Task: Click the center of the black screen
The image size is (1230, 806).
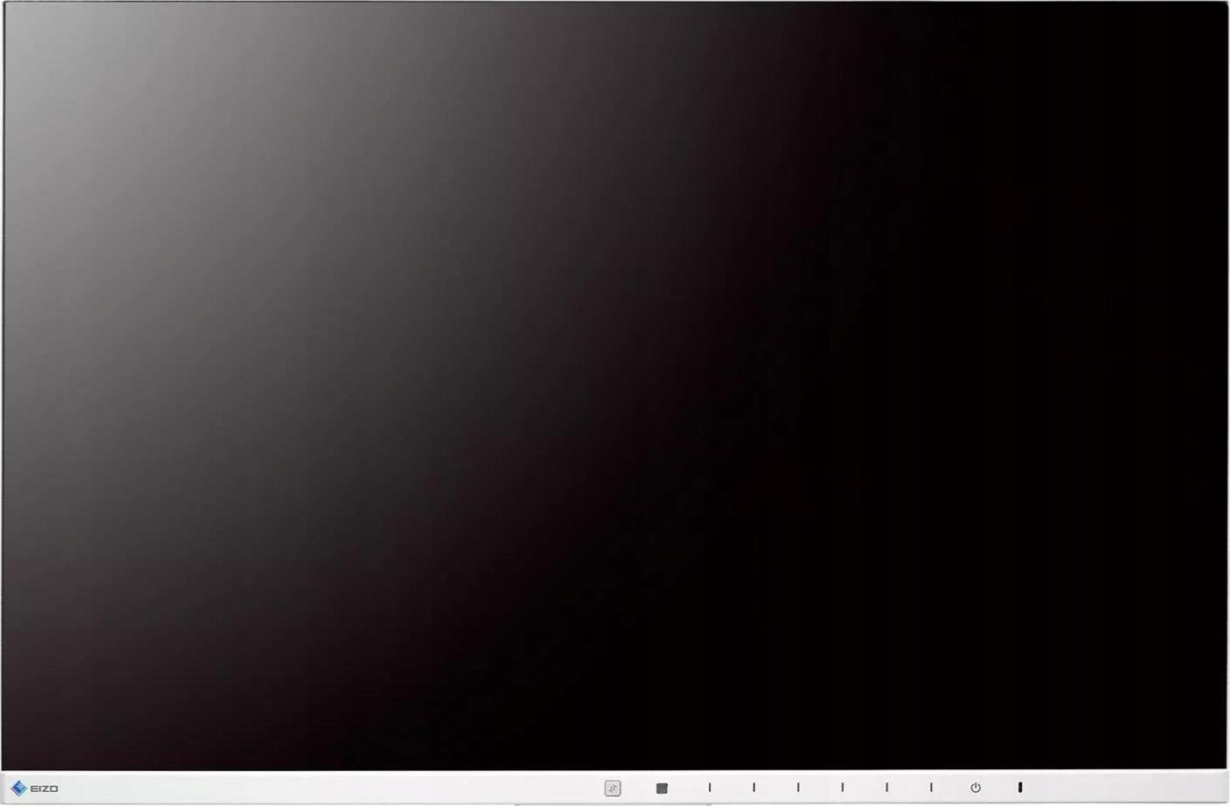Action: [615, 386]
